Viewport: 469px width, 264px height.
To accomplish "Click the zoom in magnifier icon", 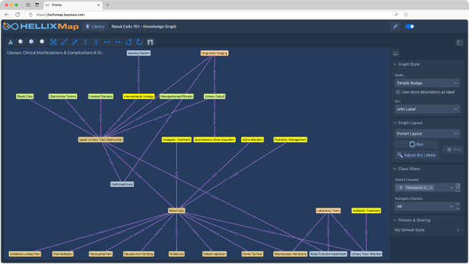I will (31, 42).
